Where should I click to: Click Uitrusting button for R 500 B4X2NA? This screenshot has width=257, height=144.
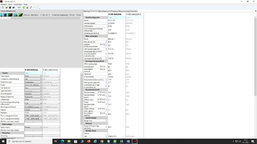(33, 136)
